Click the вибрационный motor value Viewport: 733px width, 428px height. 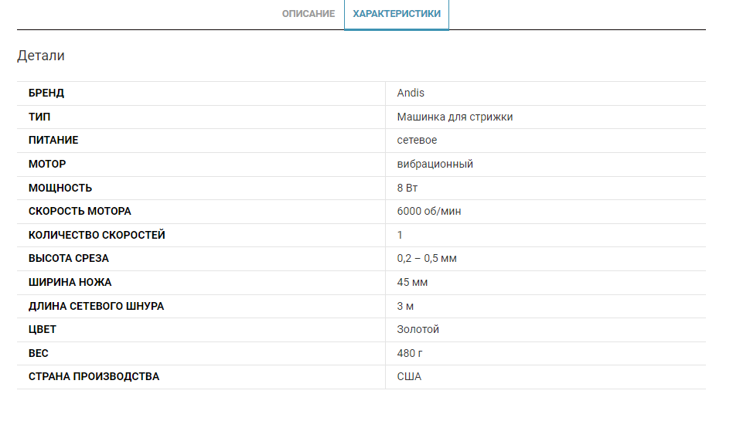click(x=435, y=164)
